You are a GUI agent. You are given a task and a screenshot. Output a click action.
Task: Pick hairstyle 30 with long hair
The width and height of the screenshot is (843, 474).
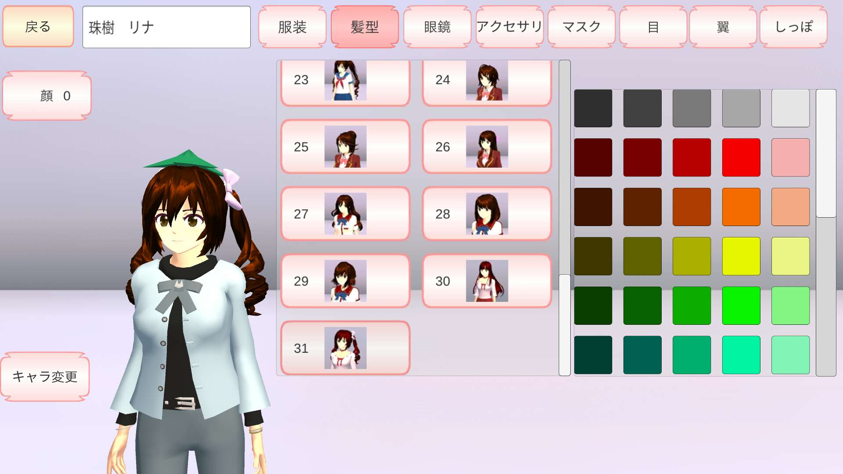click(486, 281)
